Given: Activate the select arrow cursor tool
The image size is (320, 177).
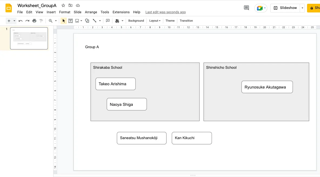Looking at the screenshot, I should (64, 21).
